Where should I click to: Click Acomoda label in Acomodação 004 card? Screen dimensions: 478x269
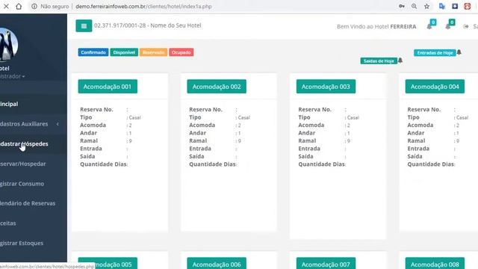(x=420, y=125)
